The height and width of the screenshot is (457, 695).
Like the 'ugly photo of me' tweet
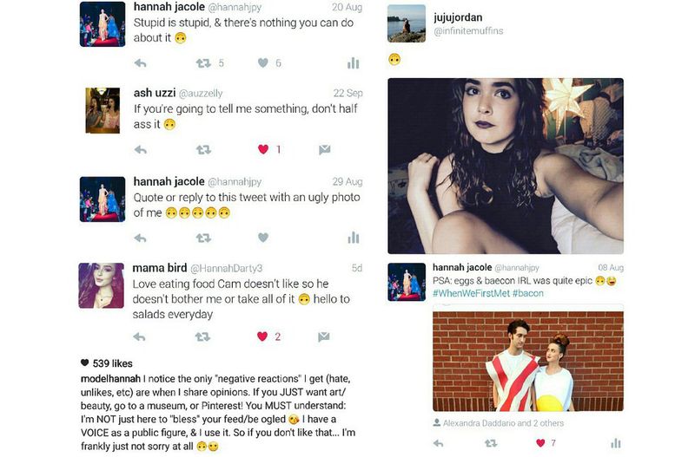point(263,238)
